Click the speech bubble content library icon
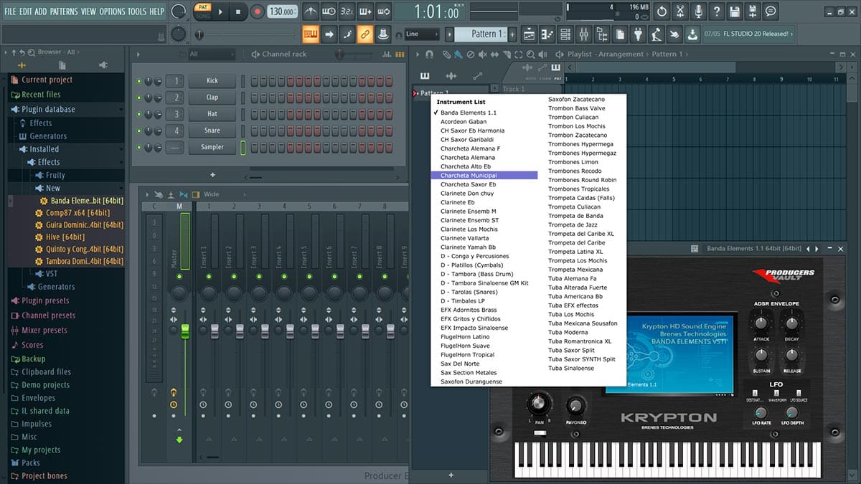 coord(771,11)
